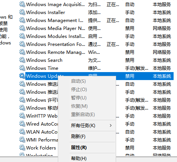
Task: Choose 刷新(F) in the context menu
Action: pyautogui.click(x=78, y=137)
